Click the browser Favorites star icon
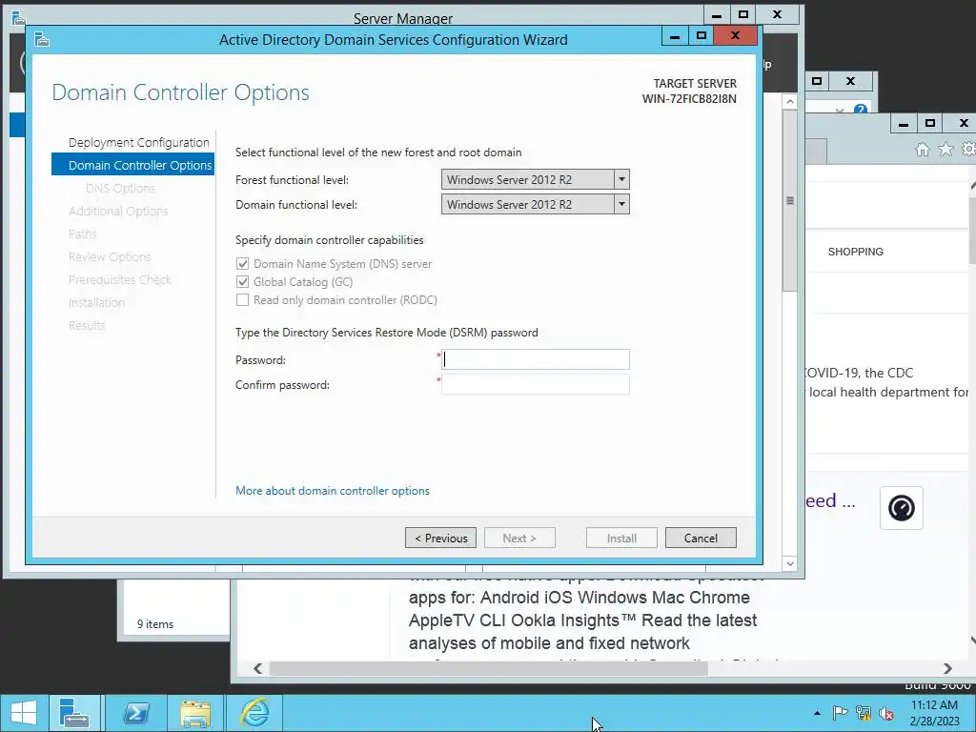976x732 pixels. point(945,150)
